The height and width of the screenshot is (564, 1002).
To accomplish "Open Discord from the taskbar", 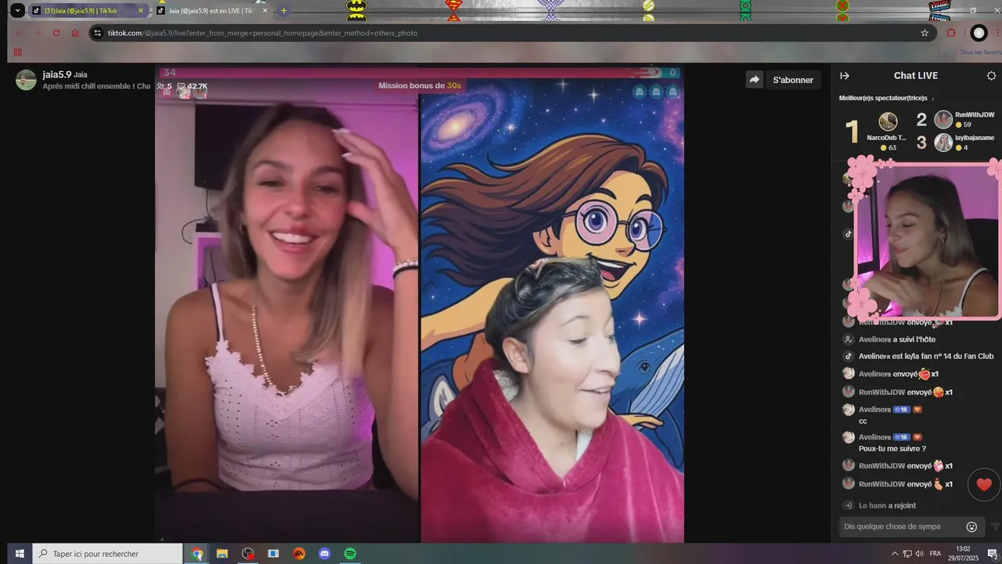I will click(325, 554).
